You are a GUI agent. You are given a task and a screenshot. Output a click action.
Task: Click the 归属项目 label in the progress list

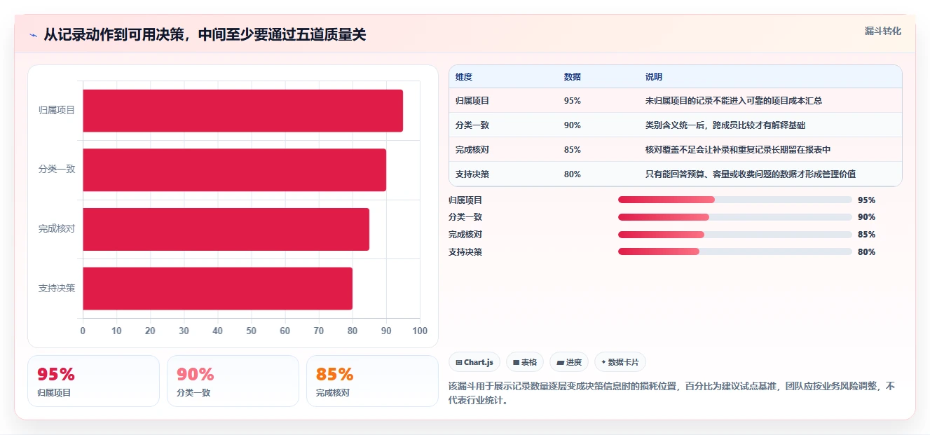pyautogui.click(x=465, y=200)
